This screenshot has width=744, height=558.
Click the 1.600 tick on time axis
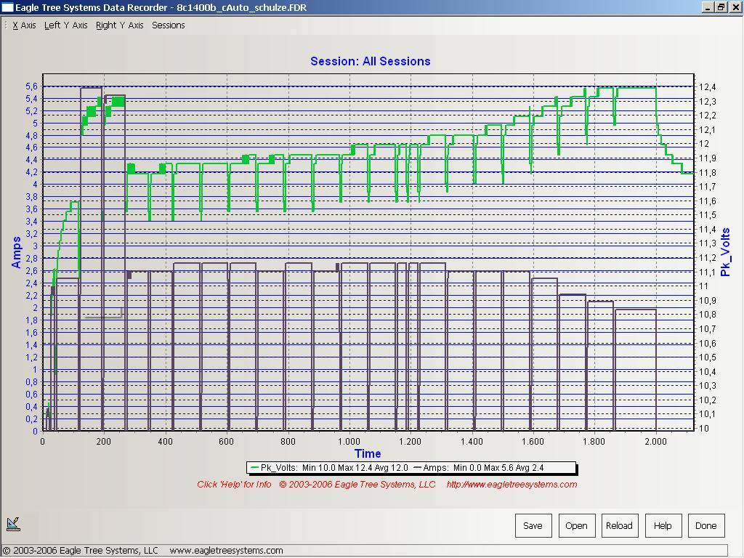coord(533,441)
